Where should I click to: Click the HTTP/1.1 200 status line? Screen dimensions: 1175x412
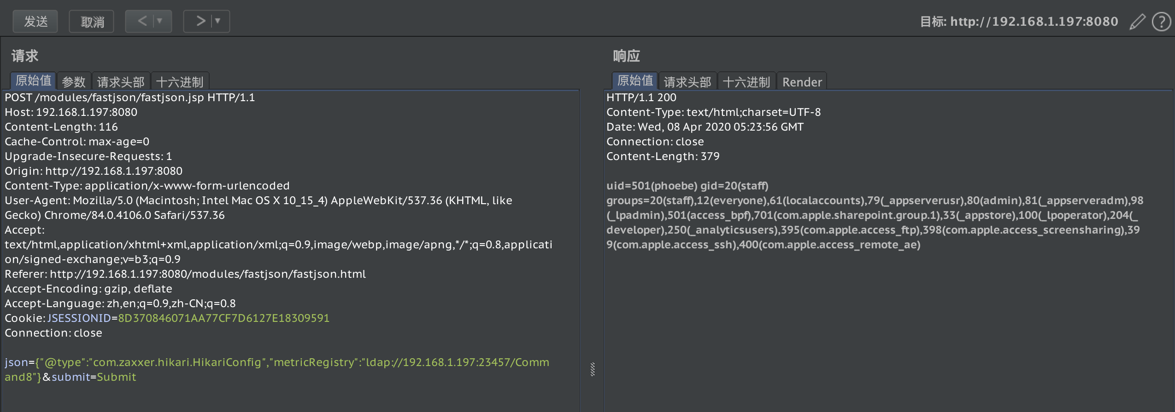(641, 97)
